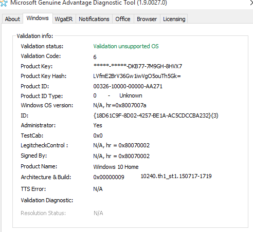Select the Windows tab
Viewport: 253px width, 232px height.
pyautogui.click(x=38, y=18)
